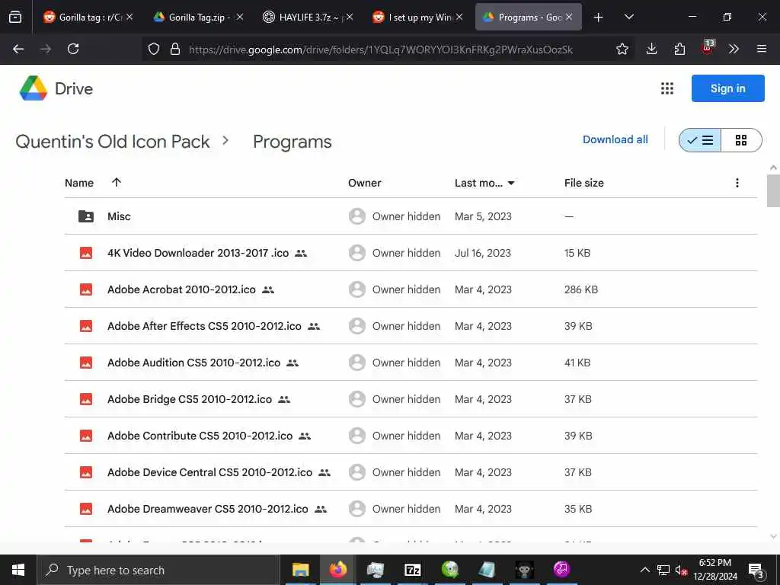780x585 pixels.
Task: Click the Misc shared folder icon
Action: point(86,216)
